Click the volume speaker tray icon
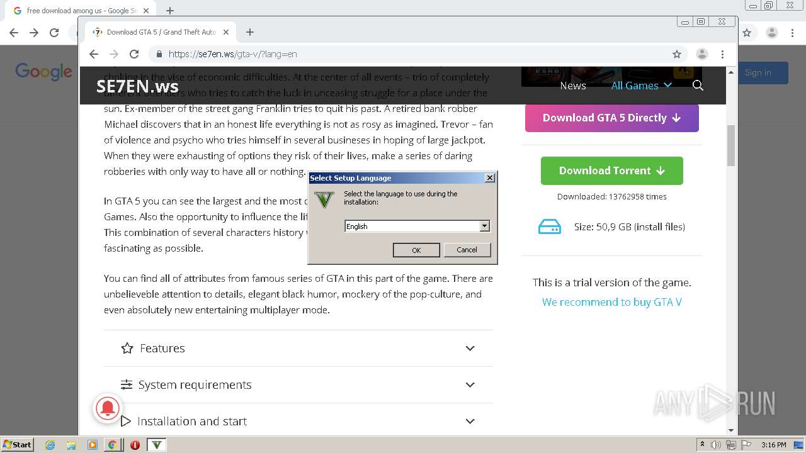806x453 pixels. (x=716, y=445)
